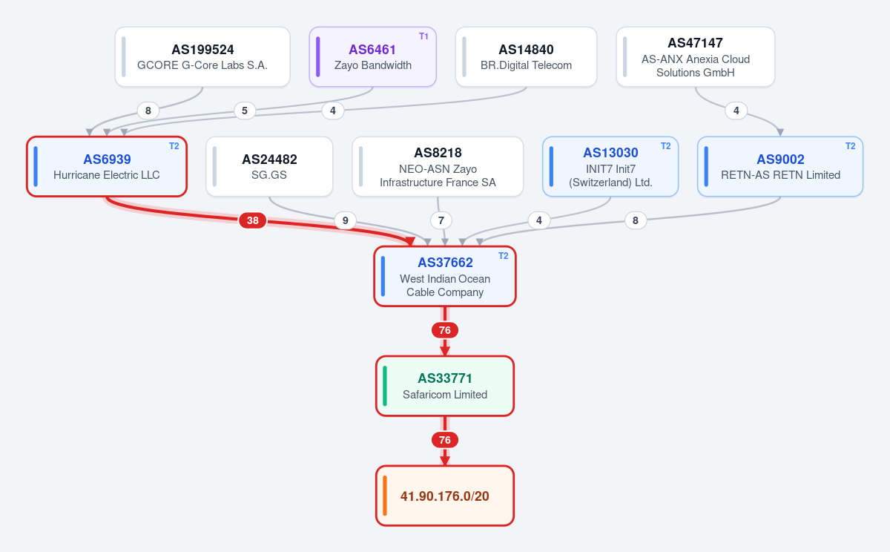The image size is (890, 552).
Task: Select the AS14840 BR.Digital Telecom node
Action: [x=526, y=57]
